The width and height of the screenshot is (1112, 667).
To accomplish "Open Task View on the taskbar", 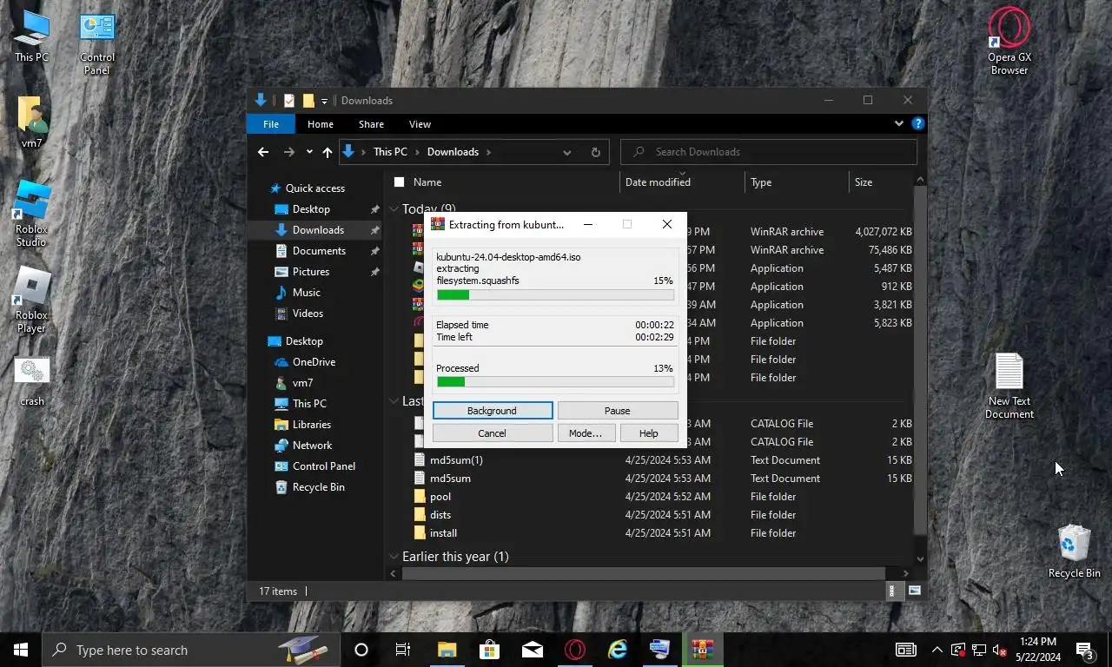I will (403, 650).
